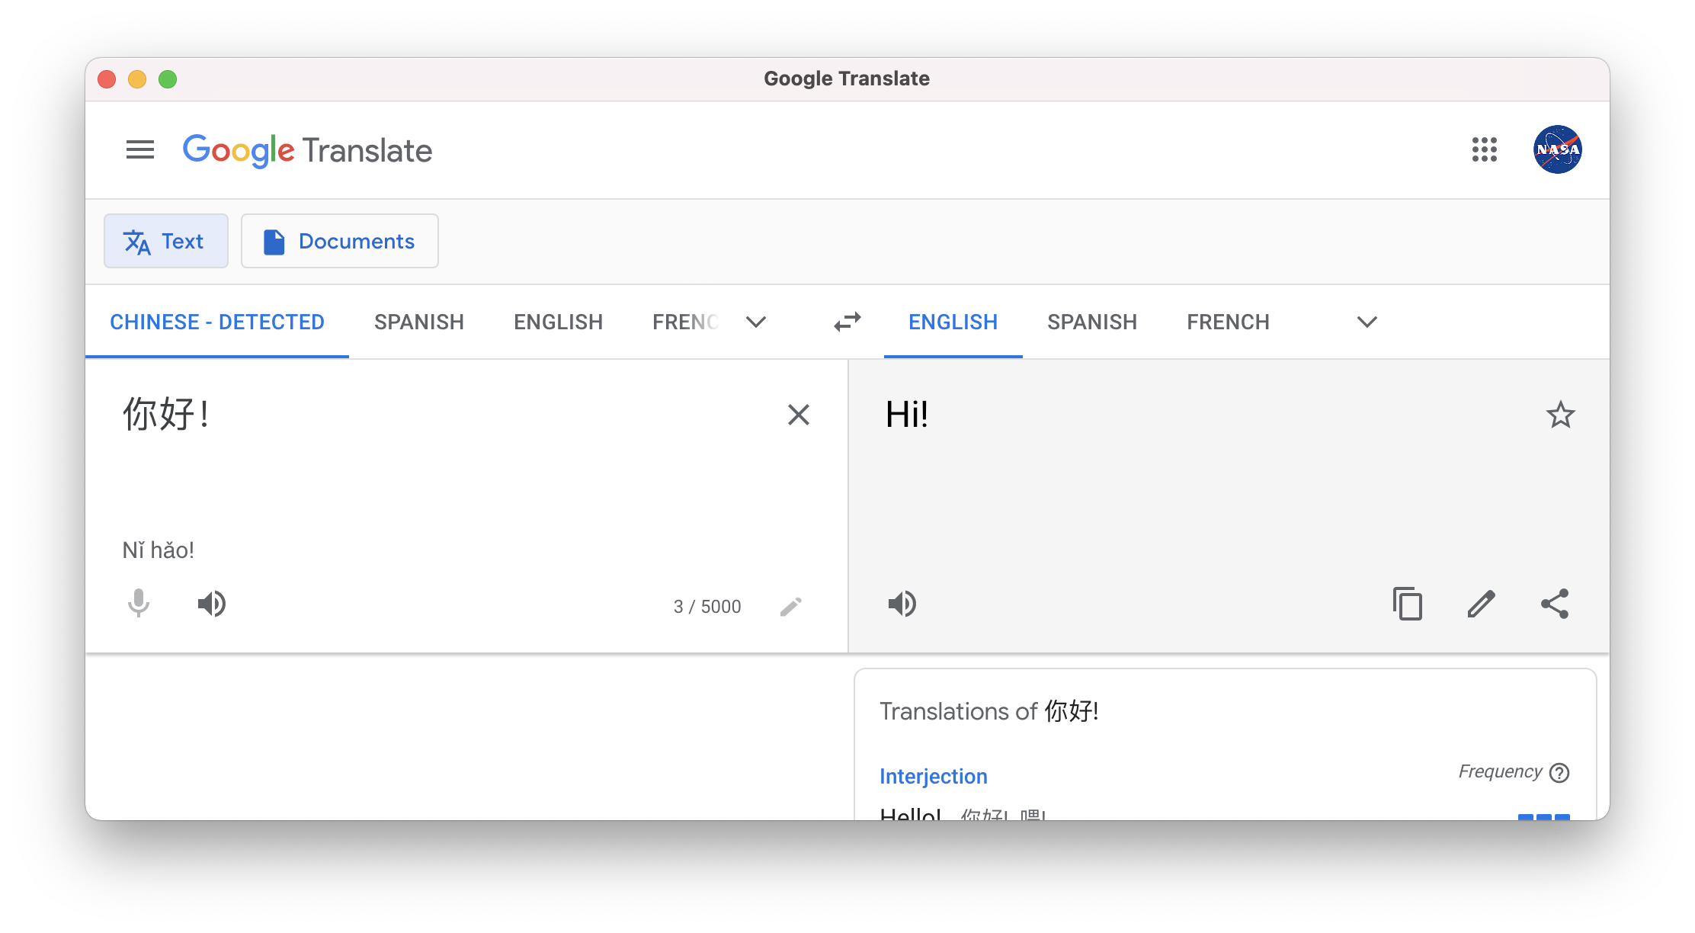The image size is (1695, 933).
Task: Select the Text translation mode button
Action: [166, 241]
